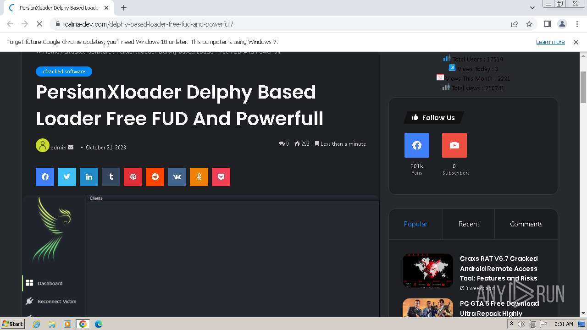
Task: Open the tab search dropdown arrow
Action: (532, 8)
